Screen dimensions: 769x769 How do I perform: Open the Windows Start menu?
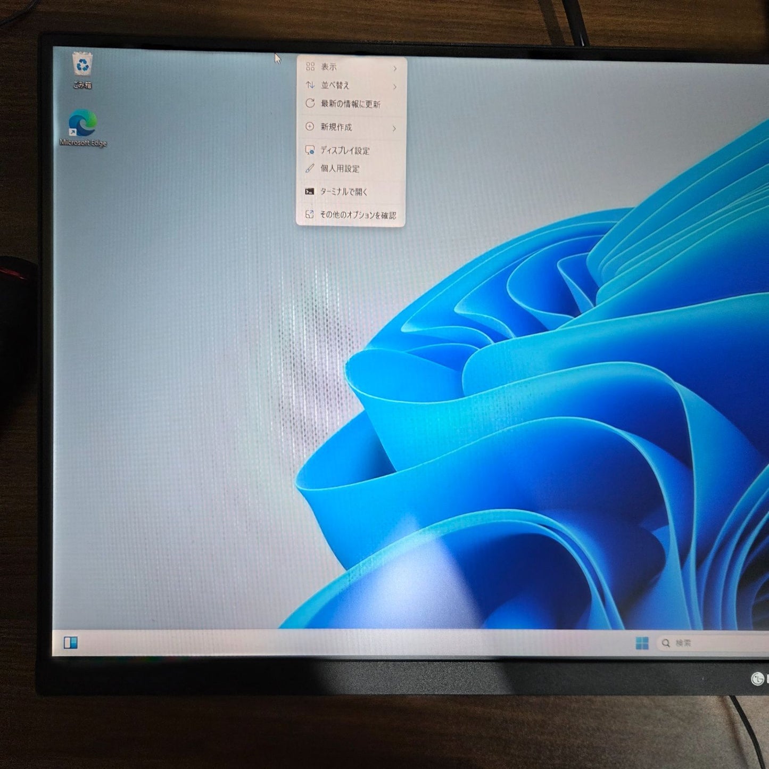click(642, 643)
